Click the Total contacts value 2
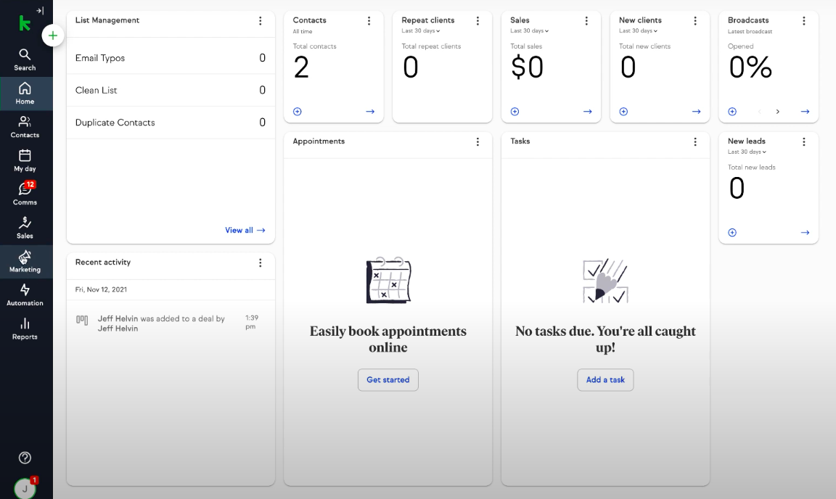This screenshot has height=499, width=836. click(x=301, y=67)
